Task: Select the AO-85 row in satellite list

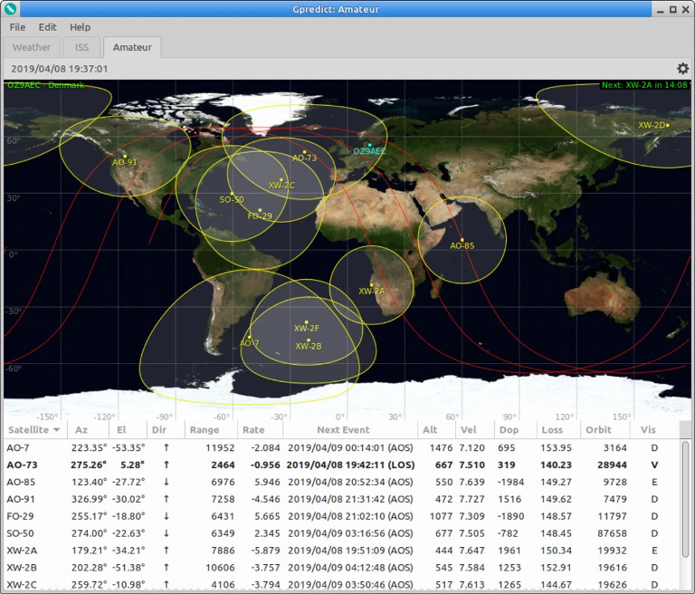Action: [341, 482]
